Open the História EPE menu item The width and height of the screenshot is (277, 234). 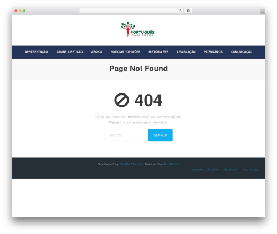click(x=158, y=52)
